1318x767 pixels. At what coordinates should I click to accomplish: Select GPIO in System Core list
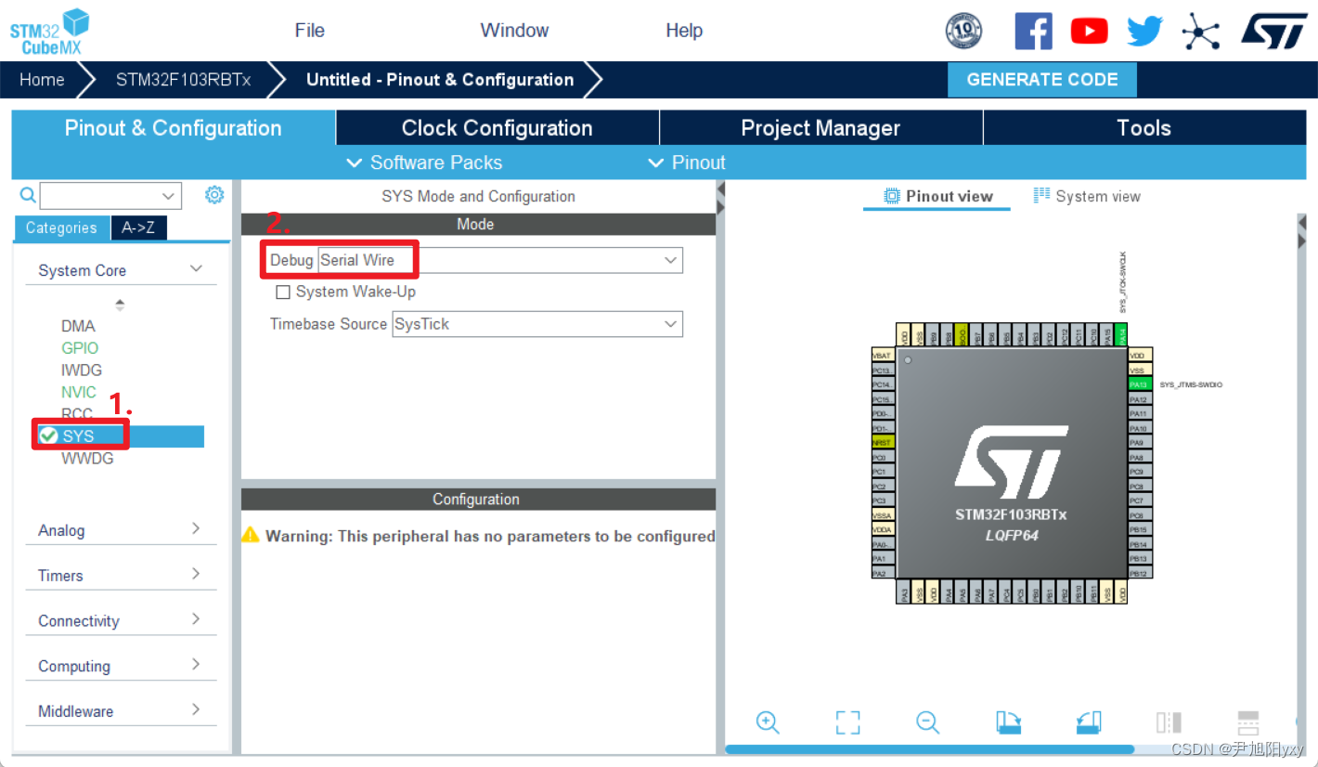tap(80, 348)
